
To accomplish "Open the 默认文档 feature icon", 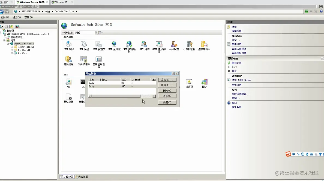I will click(x=69, y=98).
